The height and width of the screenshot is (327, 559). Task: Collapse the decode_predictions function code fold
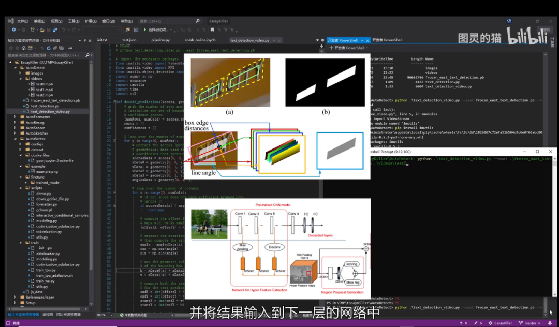pyautogui.click(x=114, y=102)
